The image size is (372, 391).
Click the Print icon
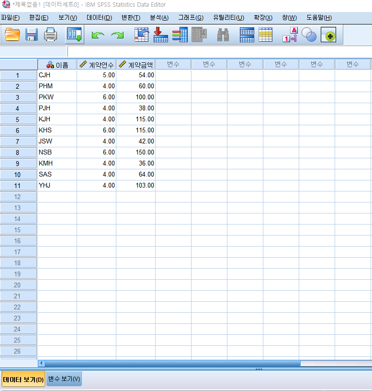[x=51, y=35]
